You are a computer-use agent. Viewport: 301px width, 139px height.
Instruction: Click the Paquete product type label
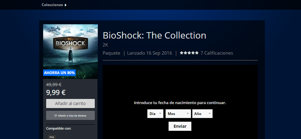tap(111, 53)
